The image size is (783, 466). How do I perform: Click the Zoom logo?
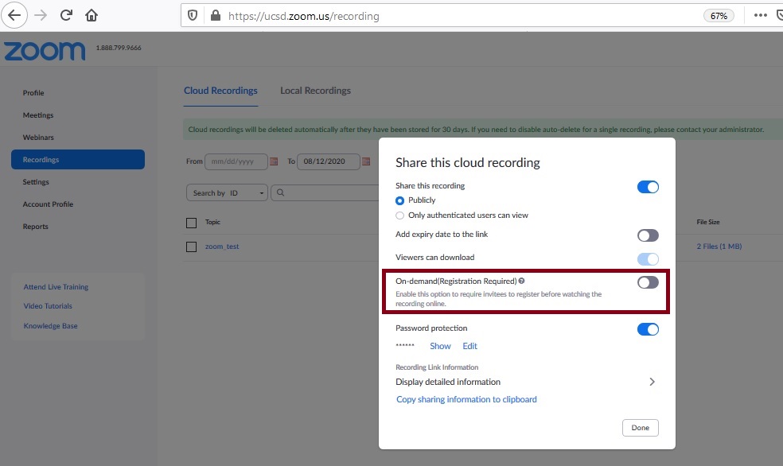45,51
